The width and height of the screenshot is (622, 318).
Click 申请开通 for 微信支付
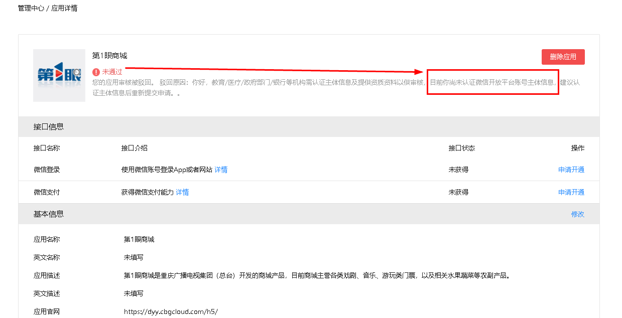pyautogui.click(x=571, y=192)
